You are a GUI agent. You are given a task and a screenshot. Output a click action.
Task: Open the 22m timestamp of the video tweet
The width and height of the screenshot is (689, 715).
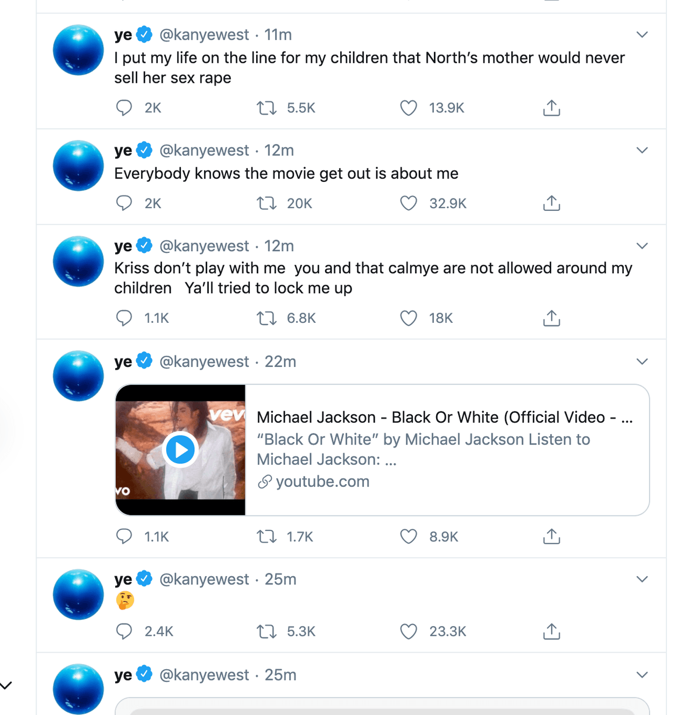(280, 361)
